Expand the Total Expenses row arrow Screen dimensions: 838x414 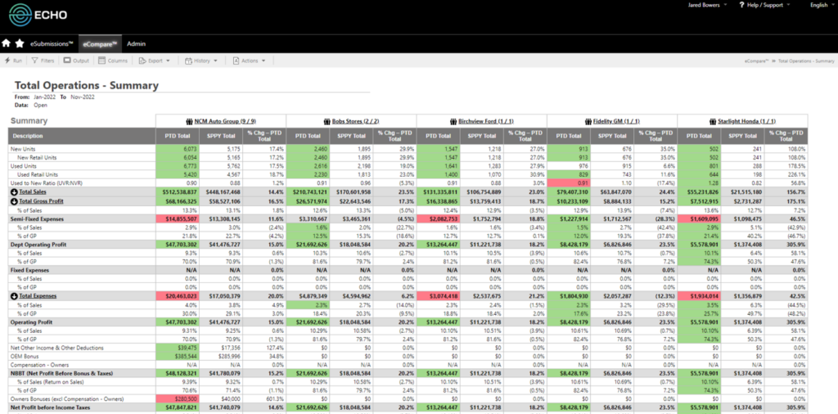point(14,295)
